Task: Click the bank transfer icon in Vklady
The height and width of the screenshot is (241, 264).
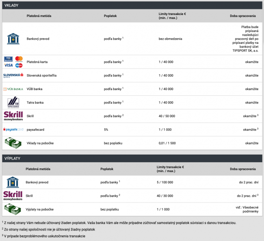Action: (13, 39)
